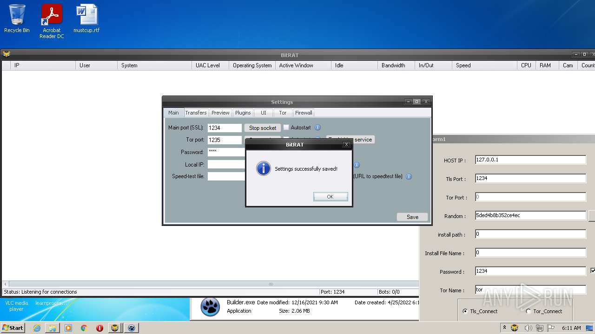Open Windows Media Player from the taskbar
This screenshot has width=595, height=334.
click(x=68, y=328)
